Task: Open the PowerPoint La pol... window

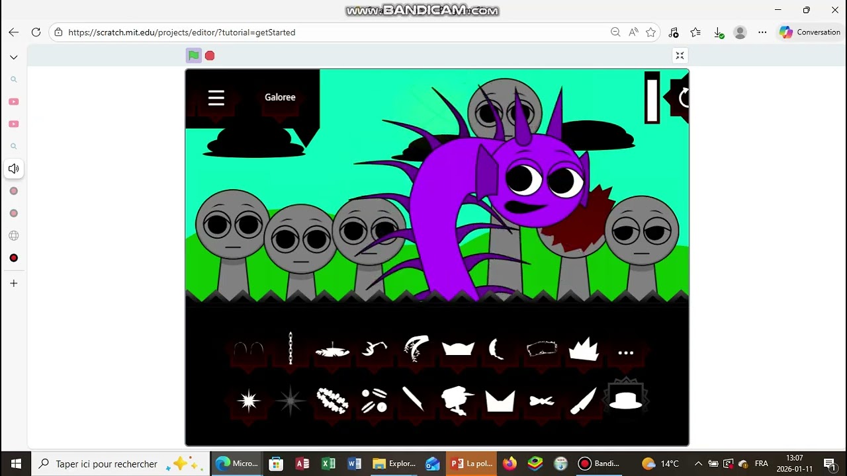Action: tap(472, 463)
